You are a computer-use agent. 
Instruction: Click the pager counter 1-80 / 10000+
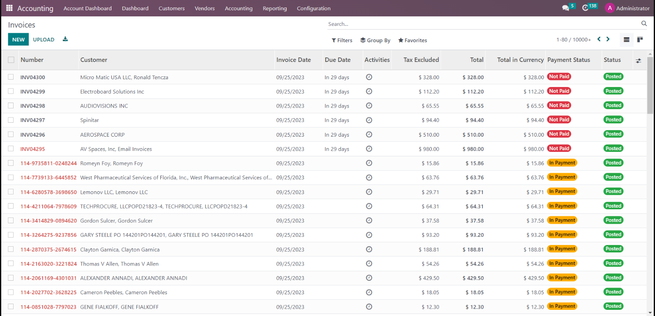click(574, 40)
